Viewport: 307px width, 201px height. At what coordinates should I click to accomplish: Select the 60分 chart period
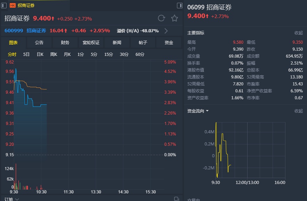pos(140,55)
